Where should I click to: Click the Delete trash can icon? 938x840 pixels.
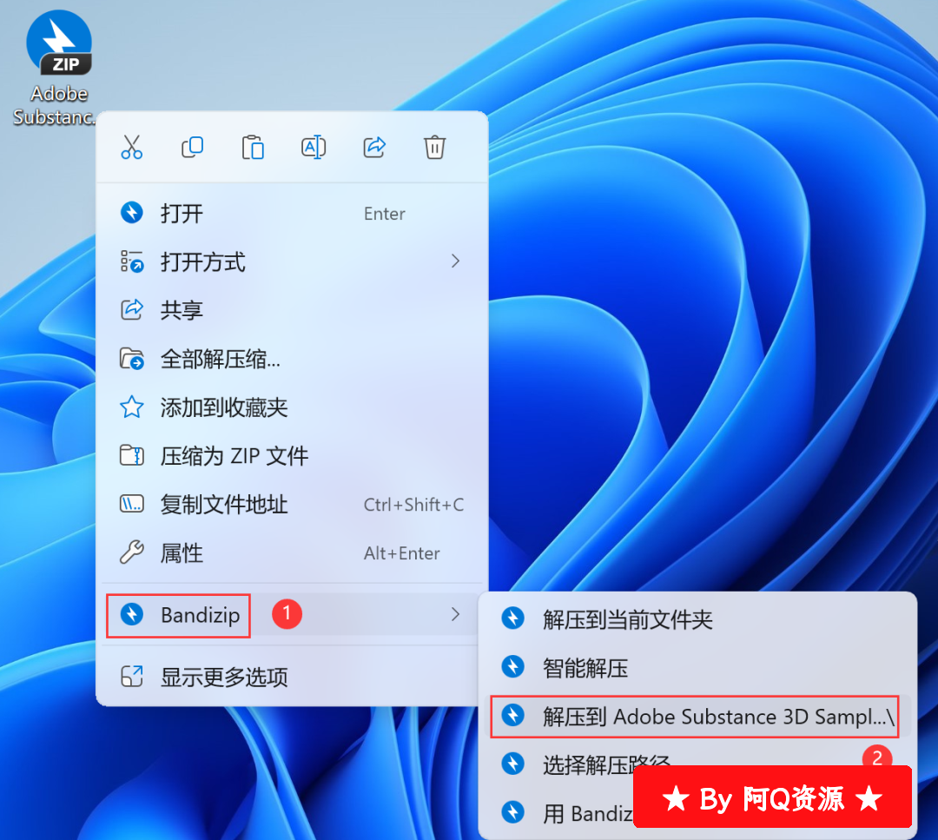pos(434,148)
